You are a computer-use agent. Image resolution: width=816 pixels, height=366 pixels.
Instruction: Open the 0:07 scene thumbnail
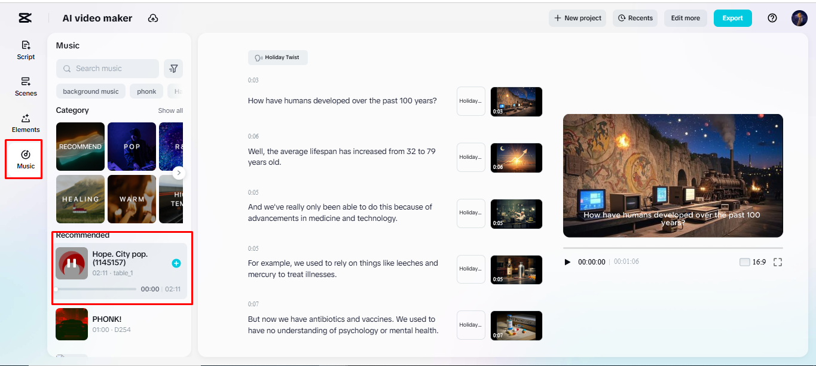tap(517, 325)
